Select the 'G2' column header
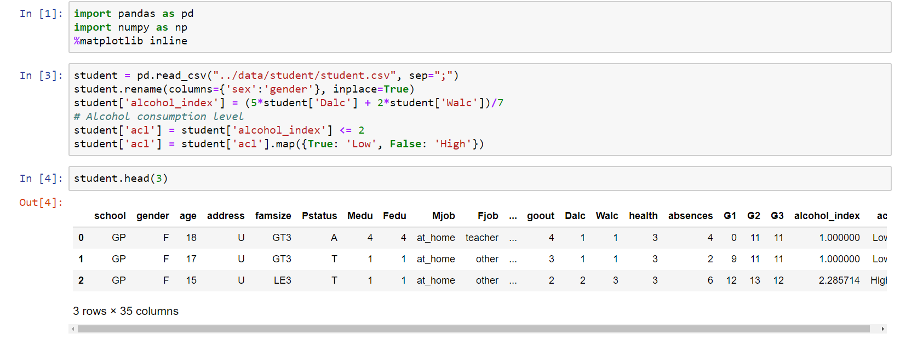The image size is (900, 339). point(754,216)
